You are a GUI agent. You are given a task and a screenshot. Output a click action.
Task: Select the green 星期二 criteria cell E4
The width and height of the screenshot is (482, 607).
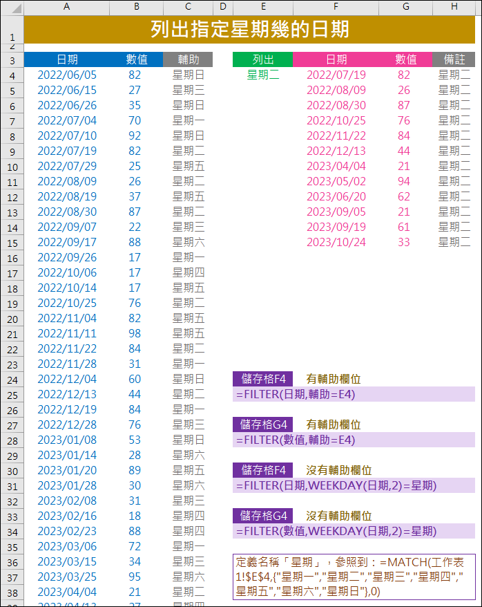pyautogui.click(x=263, y=75)
